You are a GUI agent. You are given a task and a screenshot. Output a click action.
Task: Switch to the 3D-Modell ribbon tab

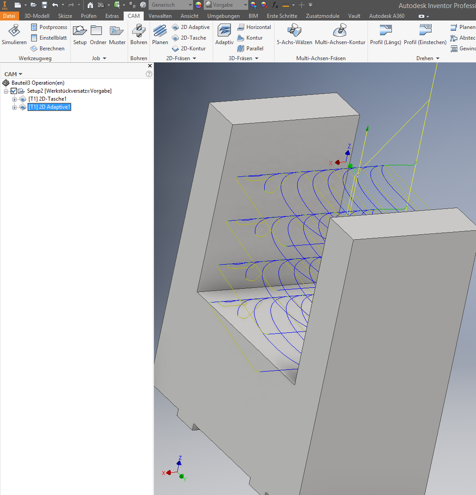tap(37, 16)
